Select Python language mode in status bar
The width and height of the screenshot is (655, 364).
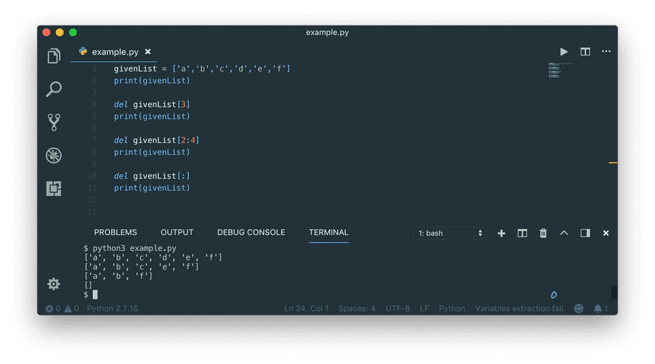point(452,308)
